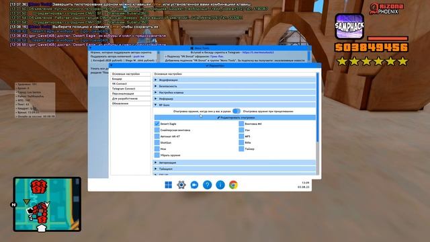430x242 pixels.
Task: Click the Mono Tools news panel scrollbar
Action: (x=310, y=56)
